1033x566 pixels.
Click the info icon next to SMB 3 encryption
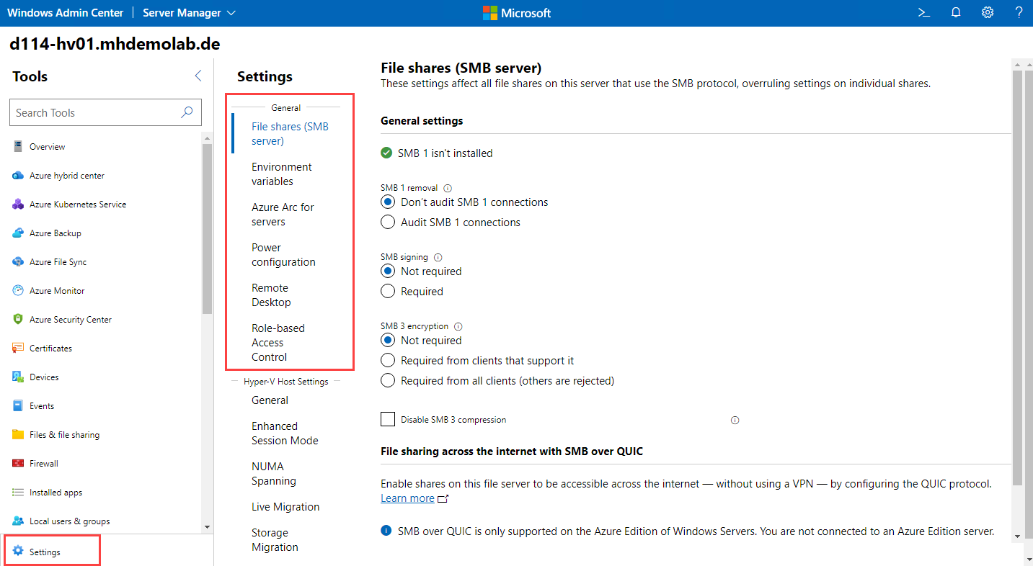(x=458, y=326)
